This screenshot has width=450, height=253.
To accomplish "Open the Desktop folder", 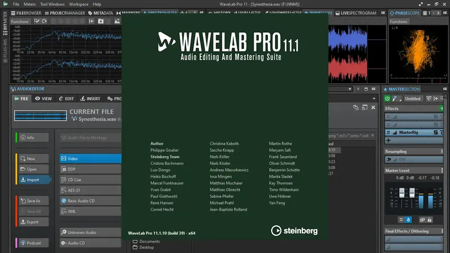I will (143, 247).
